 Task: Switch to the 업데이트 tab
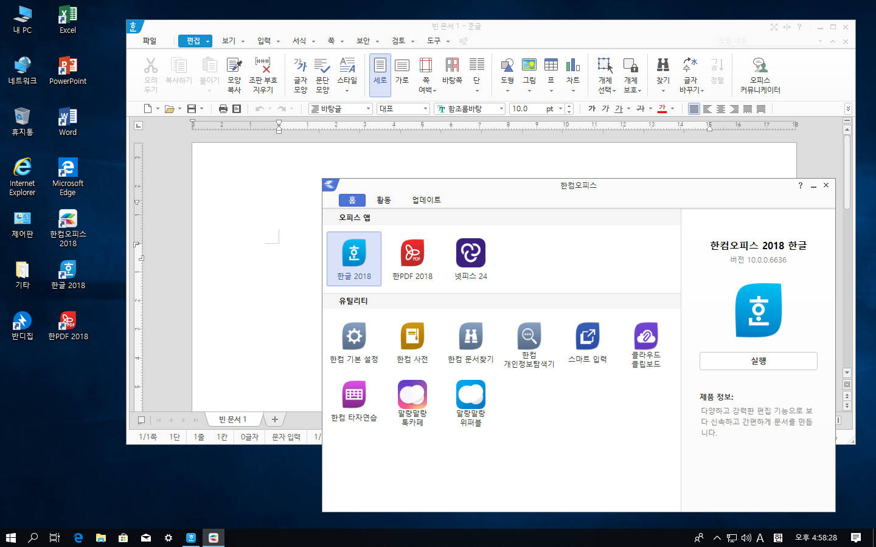426,200
